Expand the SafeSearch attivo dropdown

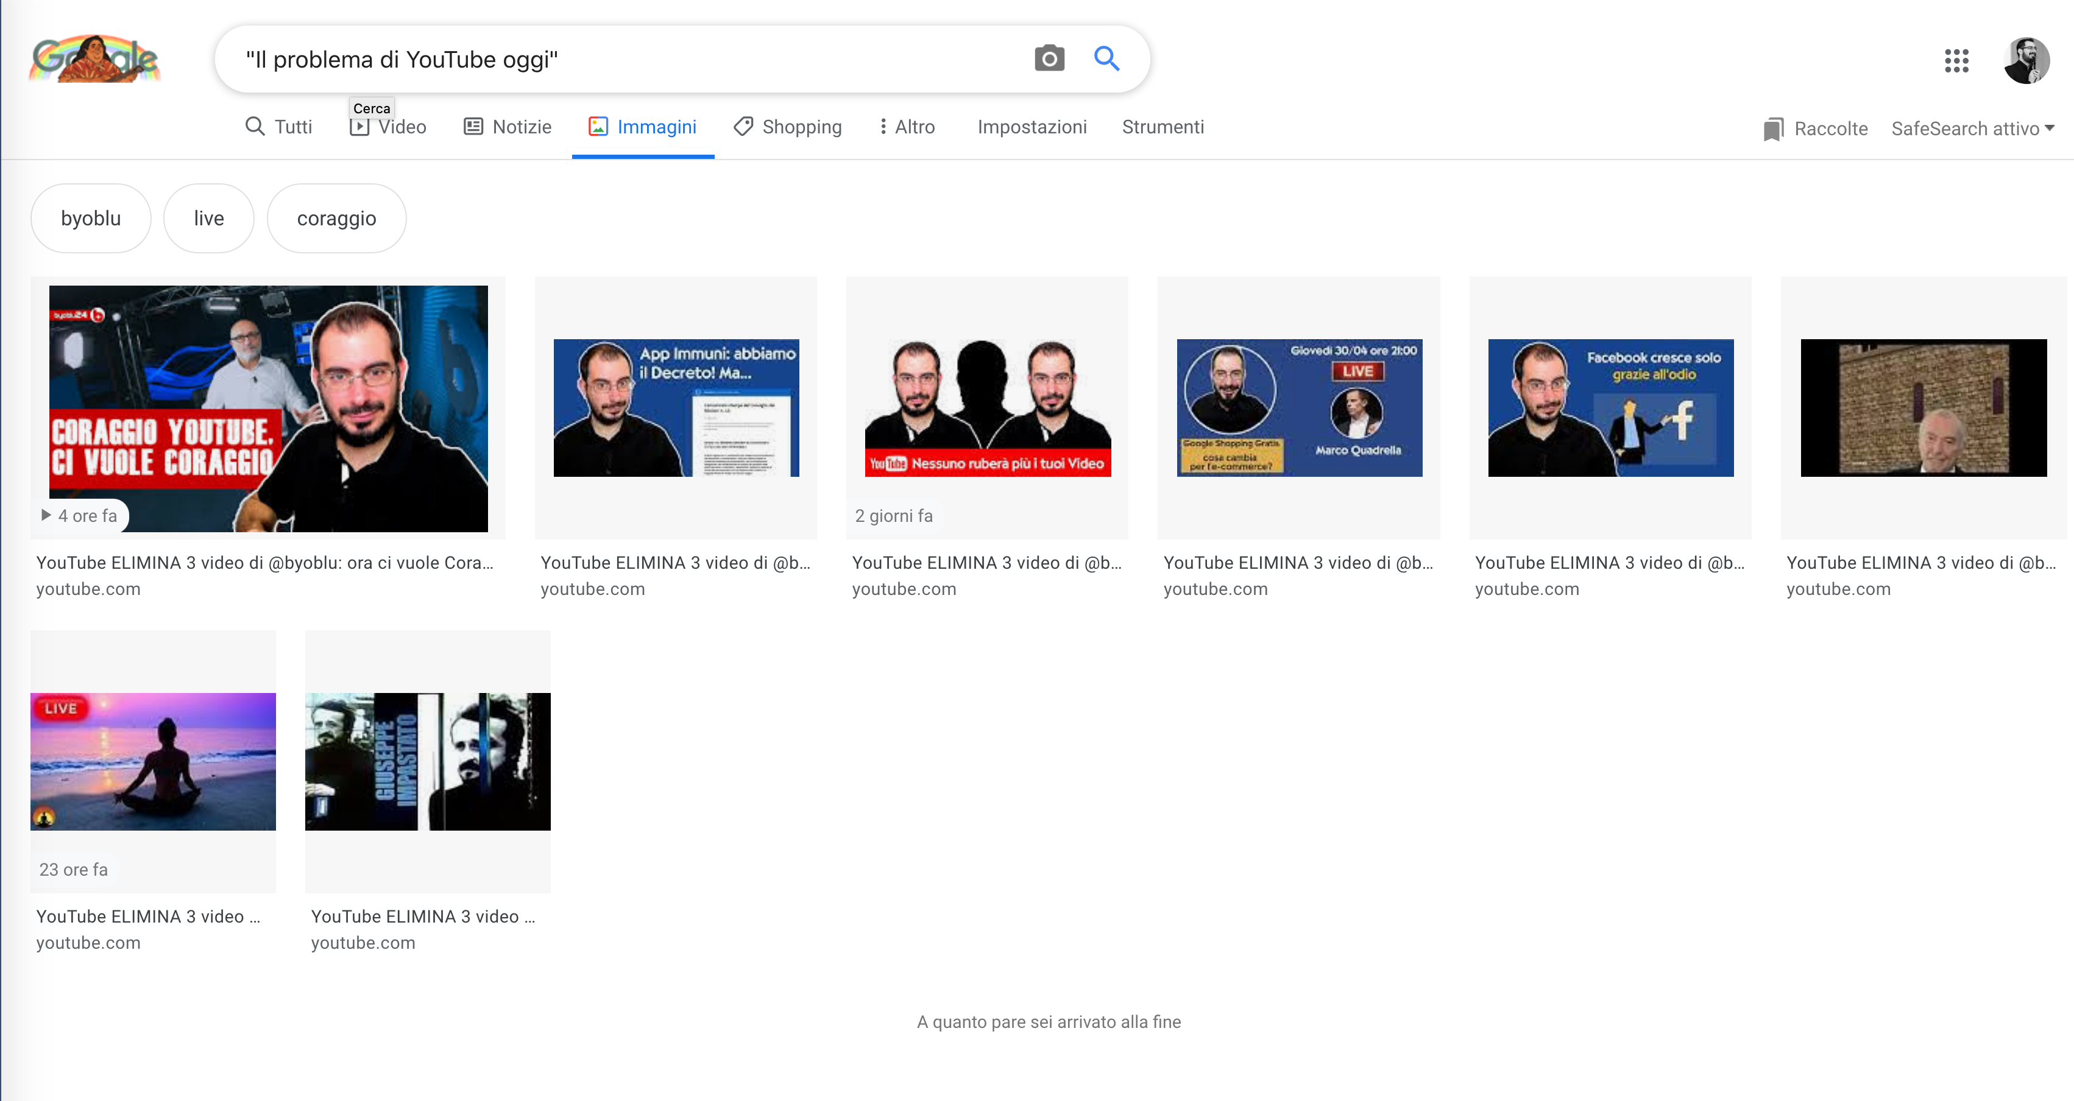(1973, 128)
